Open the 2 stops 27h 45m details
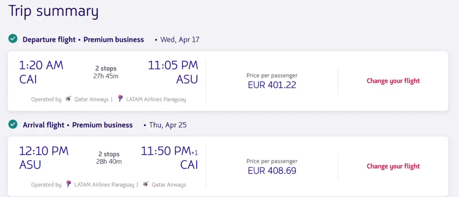 [x=106, y=72]
